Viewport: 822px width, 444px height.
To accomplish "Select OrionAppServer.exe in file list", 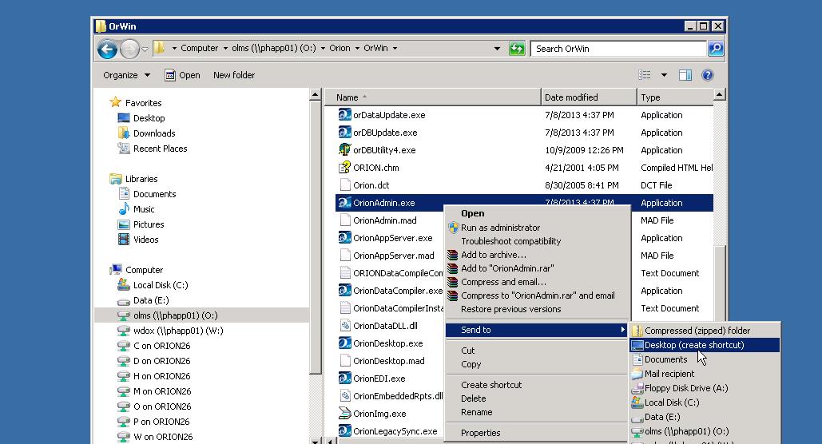I will 393,237.
